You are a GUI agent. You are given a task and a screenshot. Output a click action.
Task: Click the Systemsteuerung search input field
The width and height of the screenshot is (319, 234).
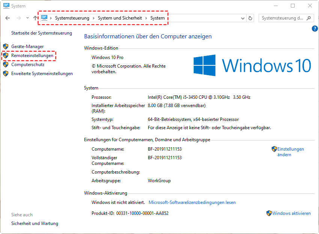point(283,18)
